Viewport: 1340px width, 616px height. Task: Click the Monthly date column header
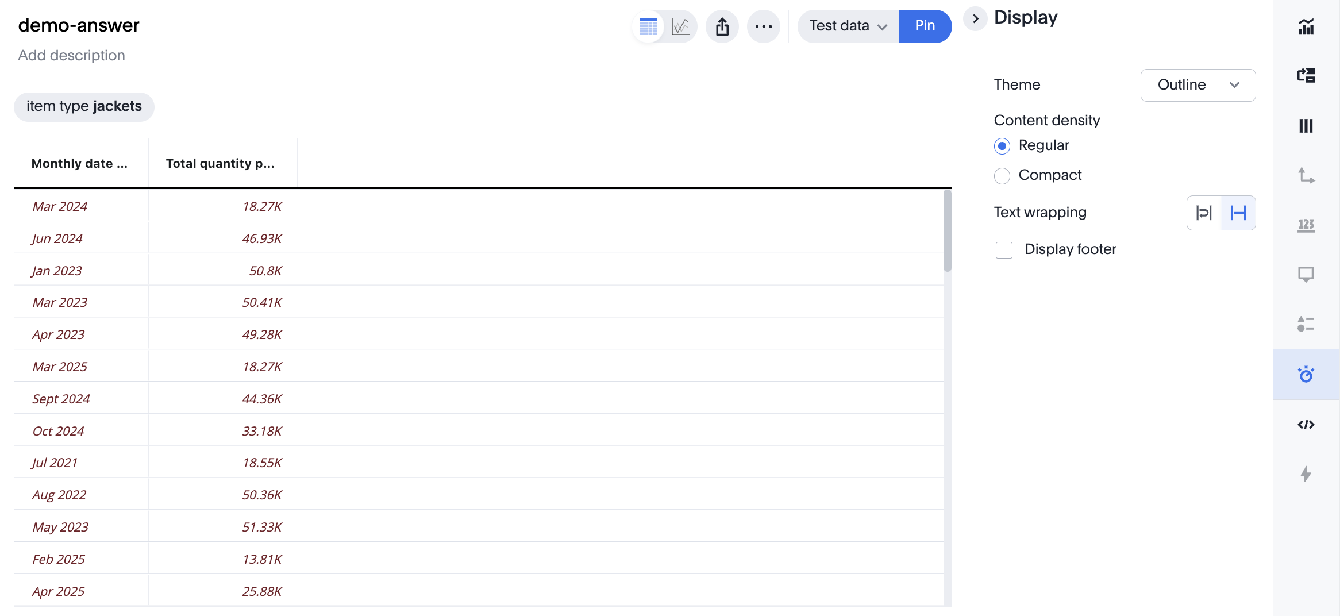click(80, 164)
